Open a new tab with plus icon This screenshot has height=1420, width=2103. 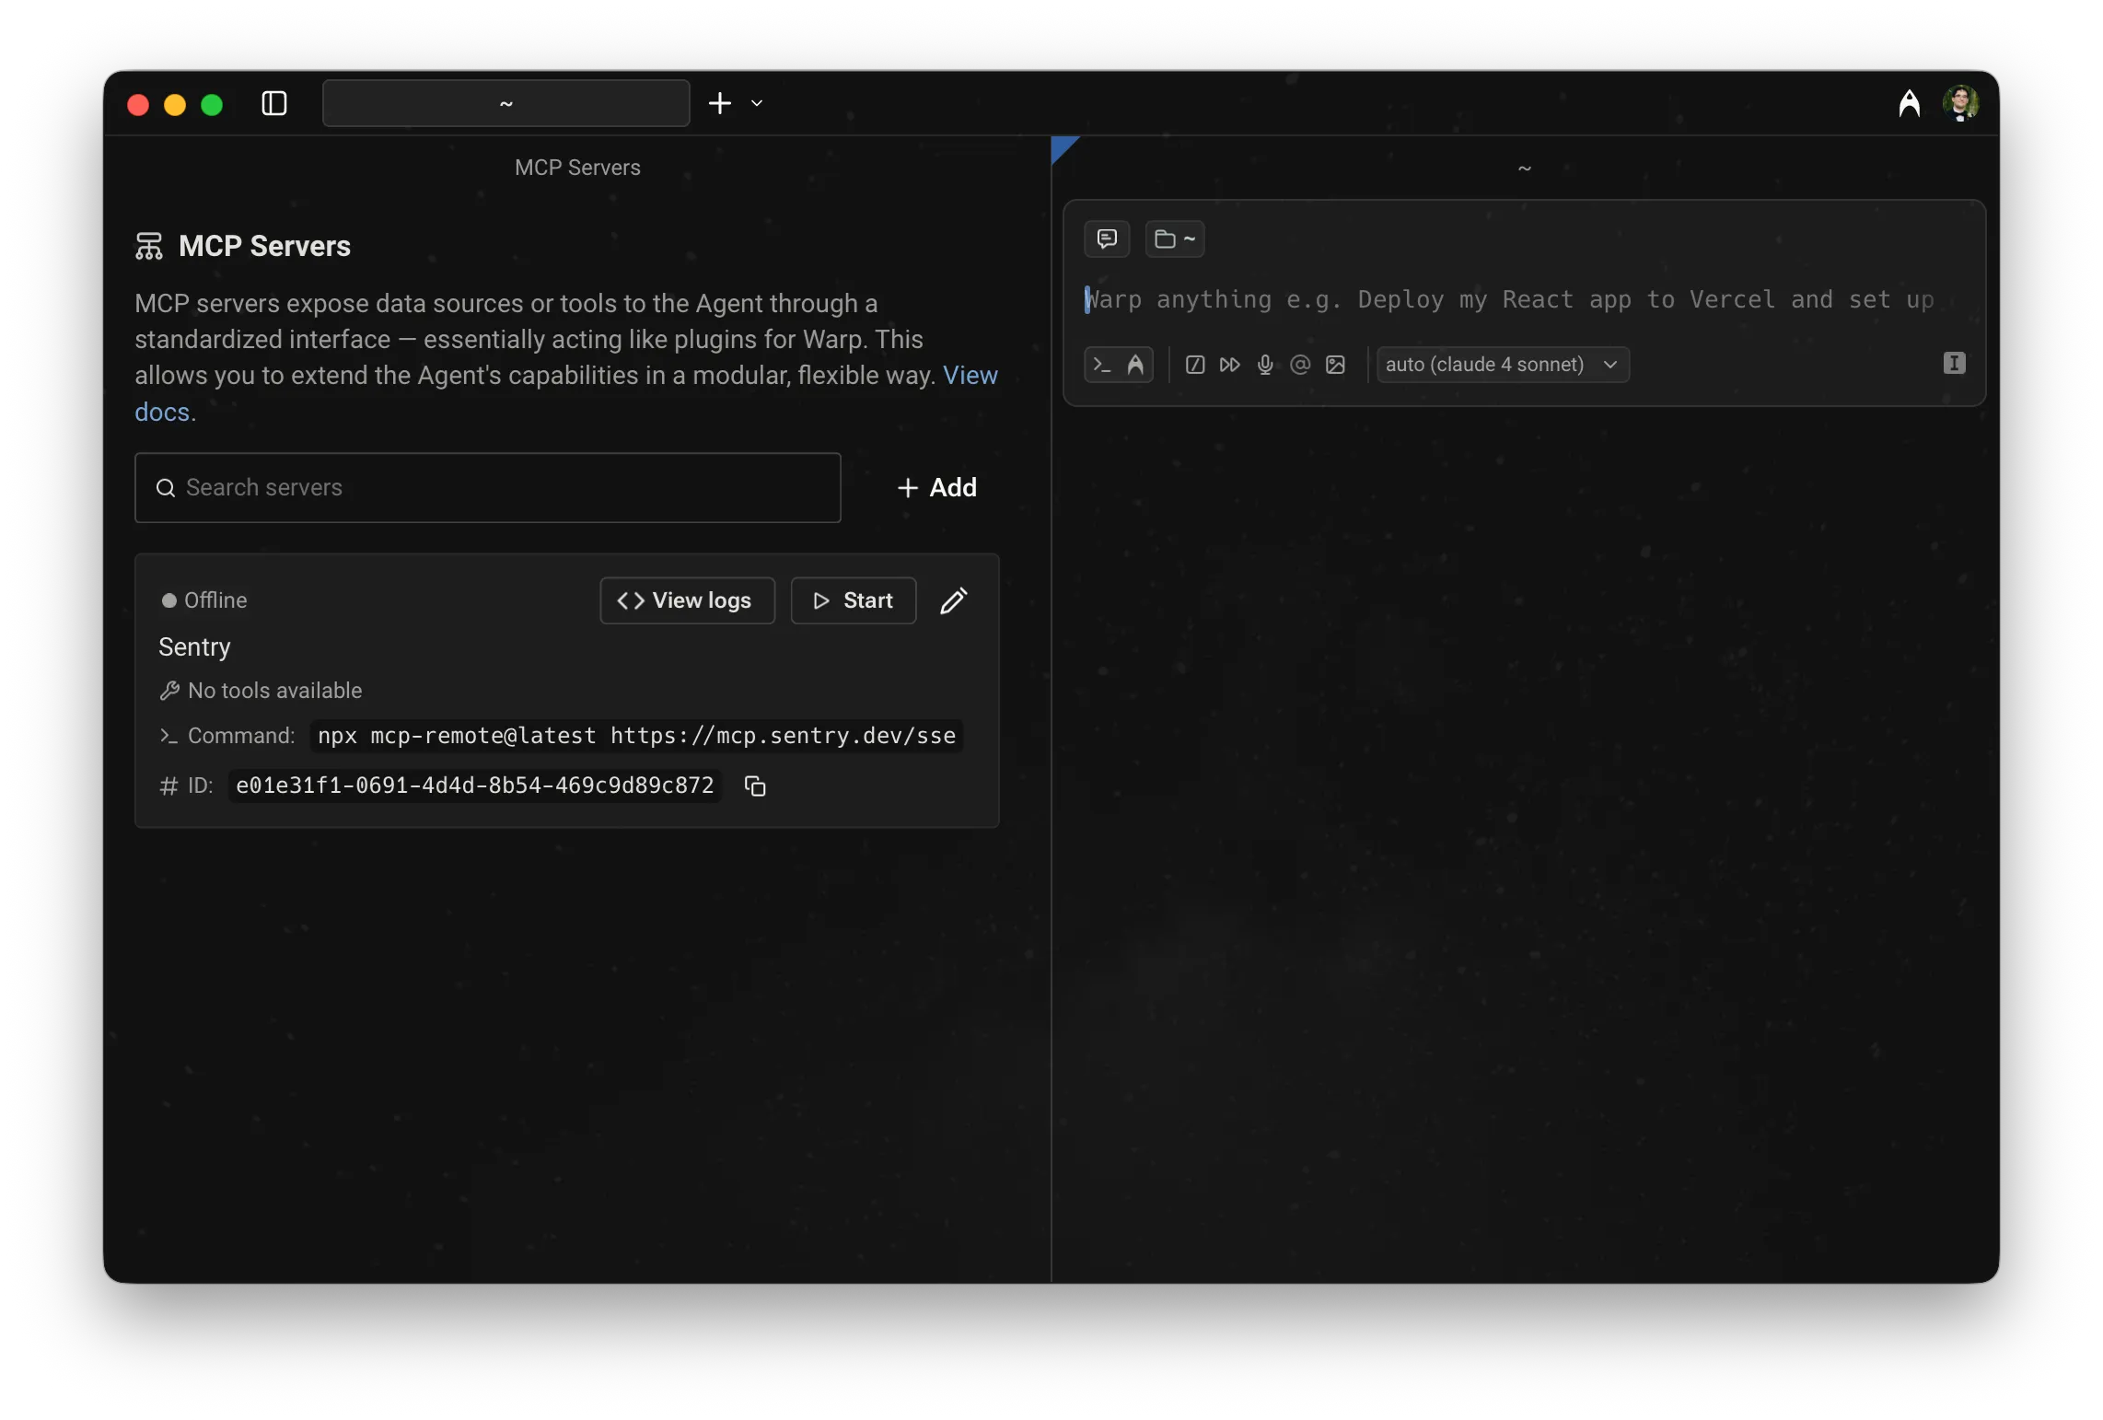click(720, 103)
